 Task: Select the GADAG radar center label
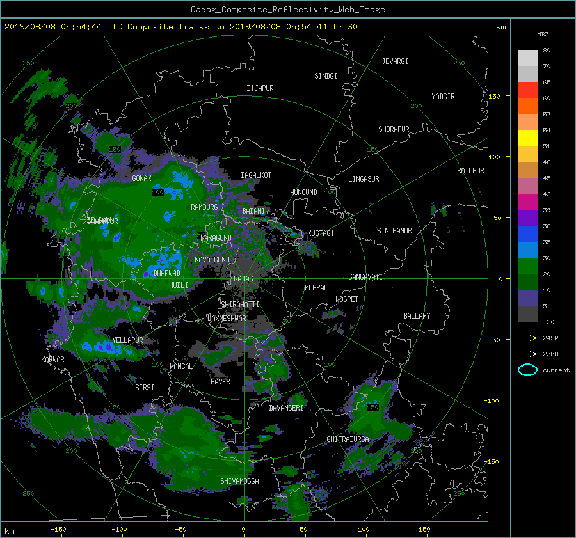click(x=243, y=279)
